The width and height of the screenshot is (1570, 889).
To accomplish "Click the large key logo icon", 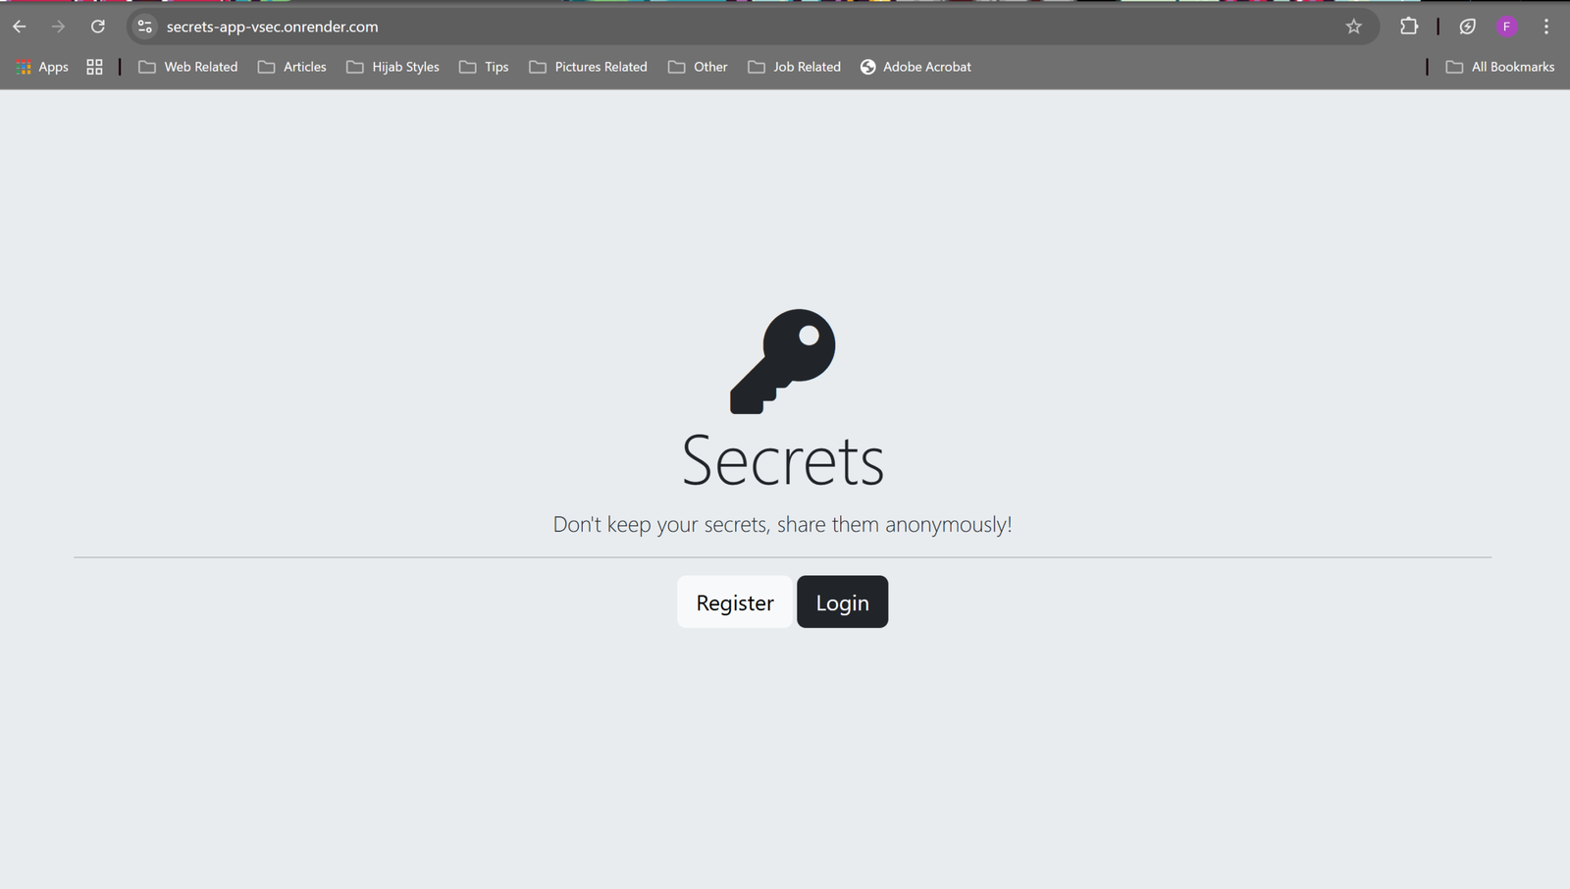I will (782, 361).
